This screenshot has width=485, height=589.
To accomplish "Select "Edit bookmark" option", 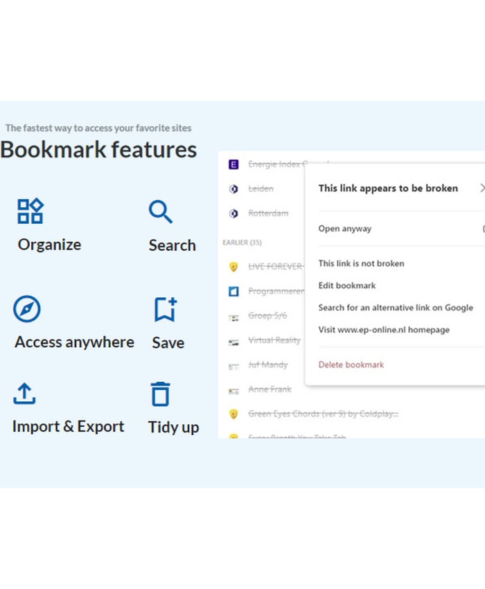I will coord(347,285).
